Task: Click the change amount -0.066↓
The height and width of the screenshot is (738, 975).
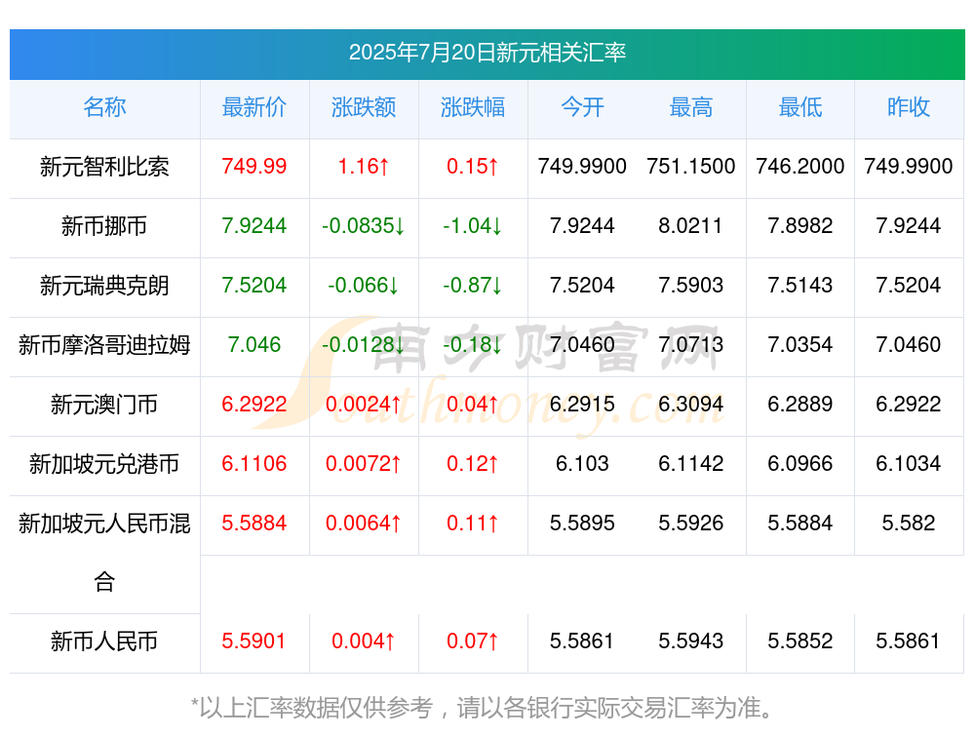Action: tap(364, 286)
